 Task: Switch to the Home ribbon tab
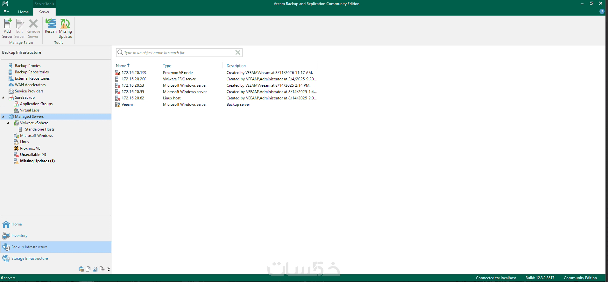click(23, 12)
